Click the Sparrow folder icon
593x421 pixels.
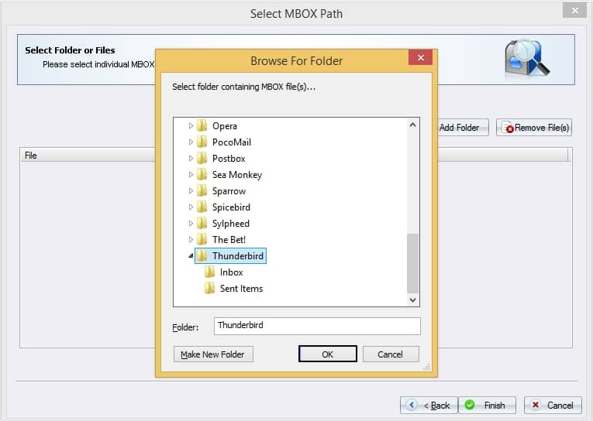click(x=202, y=190)
